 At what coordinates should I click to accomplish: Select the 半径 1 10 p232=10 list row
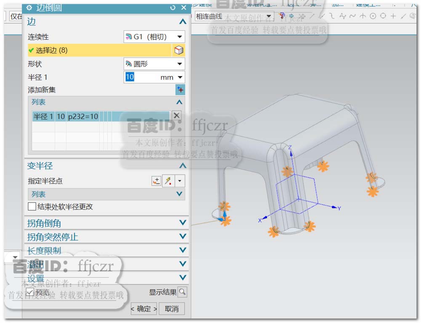pyautogui.click(x=101, y=116)
